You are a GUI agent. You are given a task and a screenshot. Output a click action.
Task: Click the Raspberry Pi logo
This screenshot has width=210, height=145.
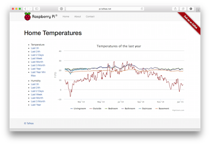click(x=41, y=16)
